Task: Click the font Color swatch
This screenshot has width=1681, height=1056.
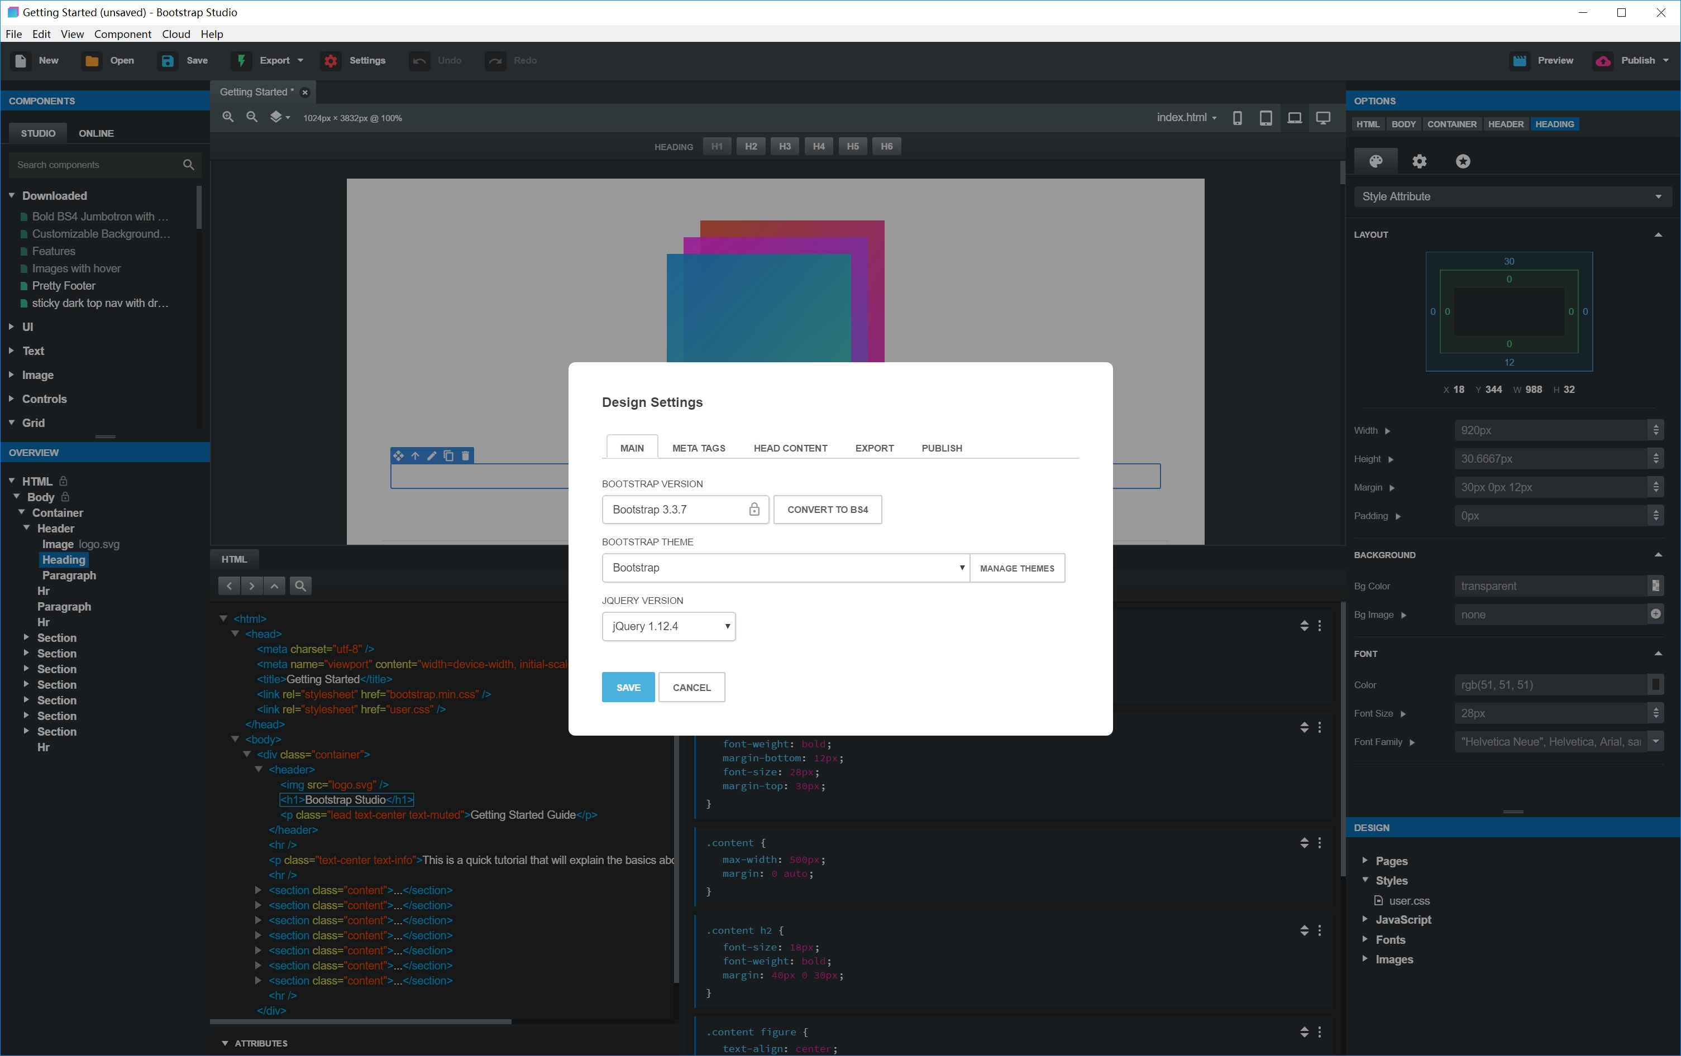Action: (1655, 684)
